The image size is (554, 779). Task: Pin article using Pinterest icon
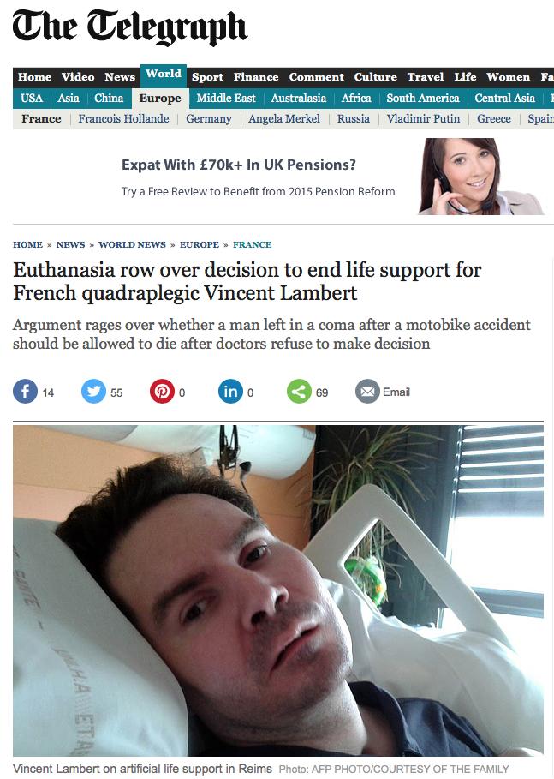(163, 392)
